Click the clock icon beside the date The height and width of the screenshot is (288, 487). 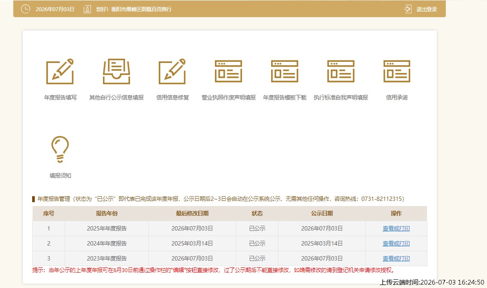[25, 9]
